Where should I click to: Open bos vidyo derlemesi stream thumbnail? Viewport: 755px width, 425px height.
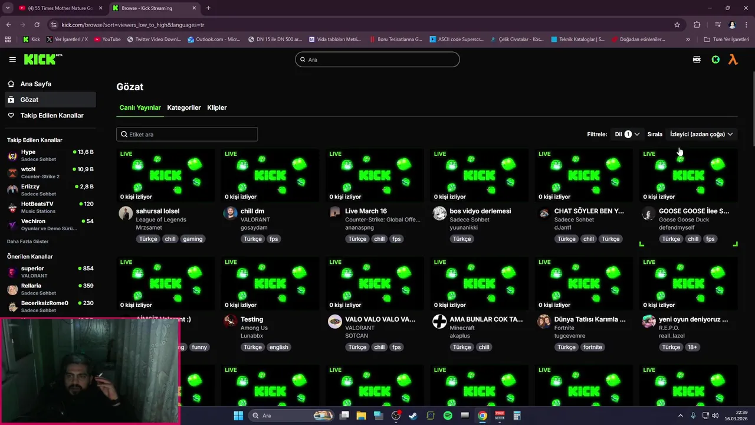(x=480, y=175)
